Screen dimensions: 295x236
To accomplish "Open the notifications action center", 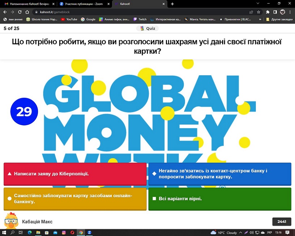I will point(287,233).
